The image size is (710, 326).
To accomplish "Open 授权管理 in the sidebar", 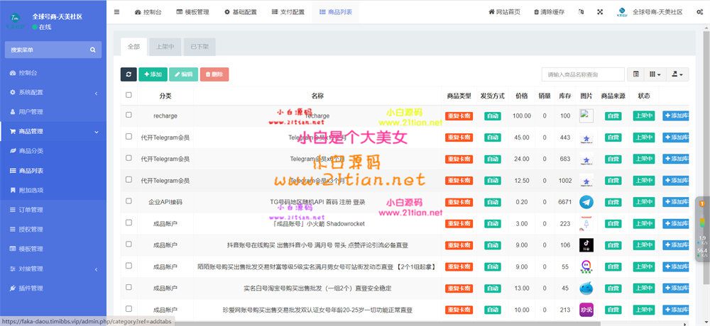I will tap(53, 229).
